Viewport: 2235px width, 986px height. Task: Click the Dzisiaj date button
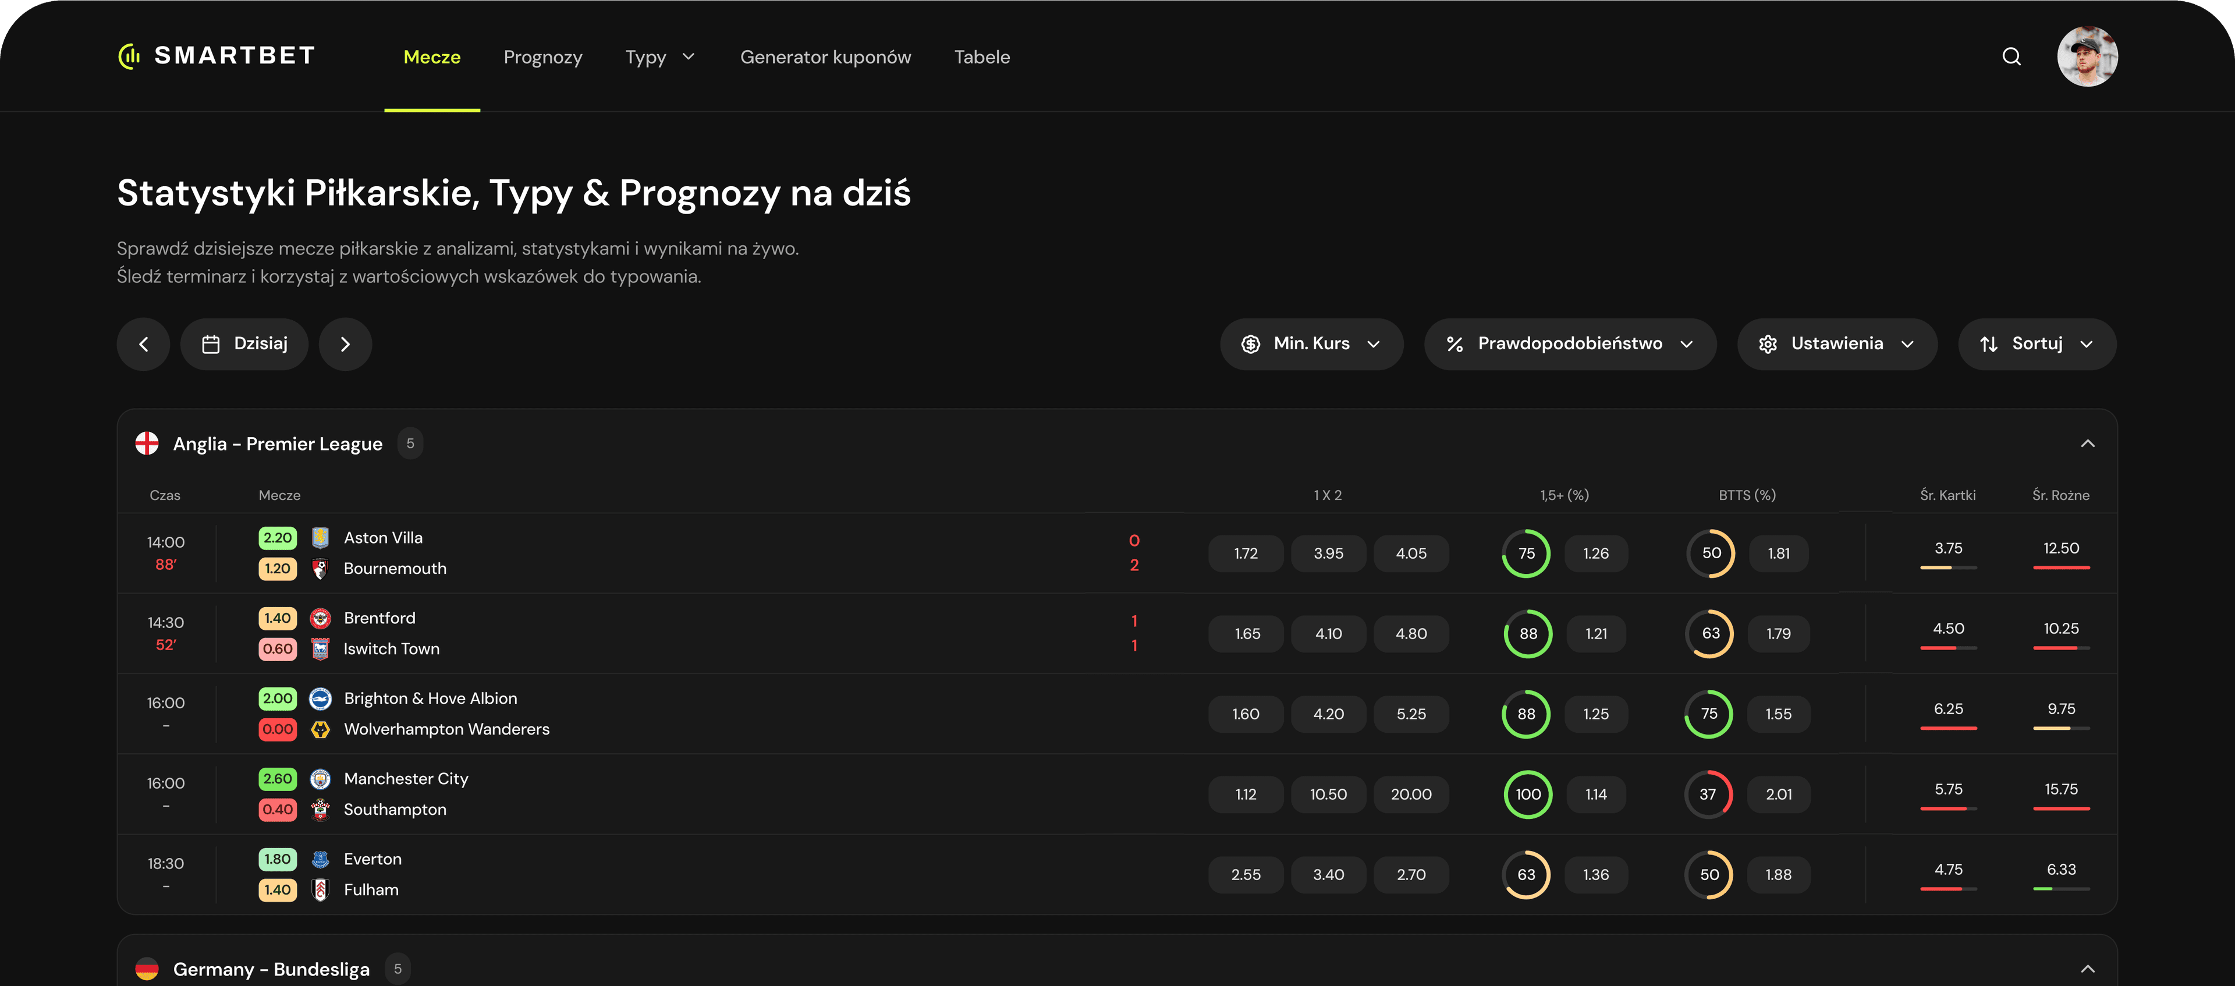click(x=244, y=345)
